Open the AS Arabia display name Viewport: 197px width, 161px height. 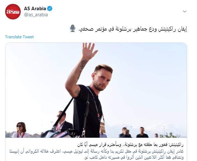35,9
